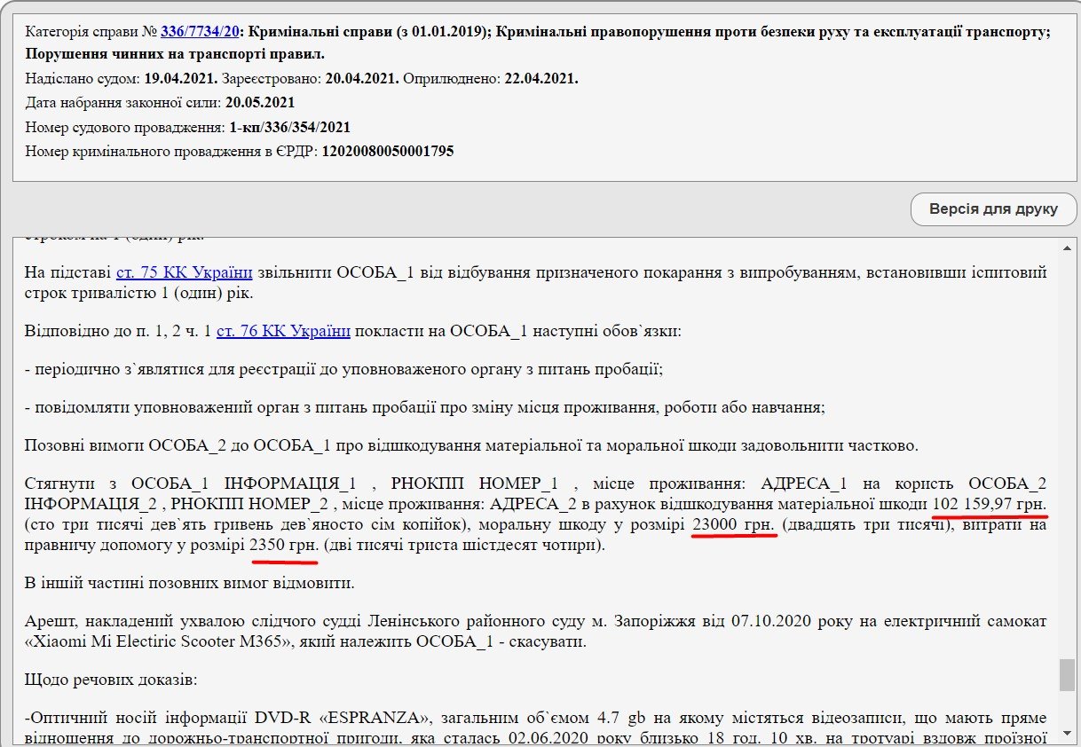
Task: Click the underlined legal aid 2350 грн.
Action: pyautogui.click(x=284, y=546)
